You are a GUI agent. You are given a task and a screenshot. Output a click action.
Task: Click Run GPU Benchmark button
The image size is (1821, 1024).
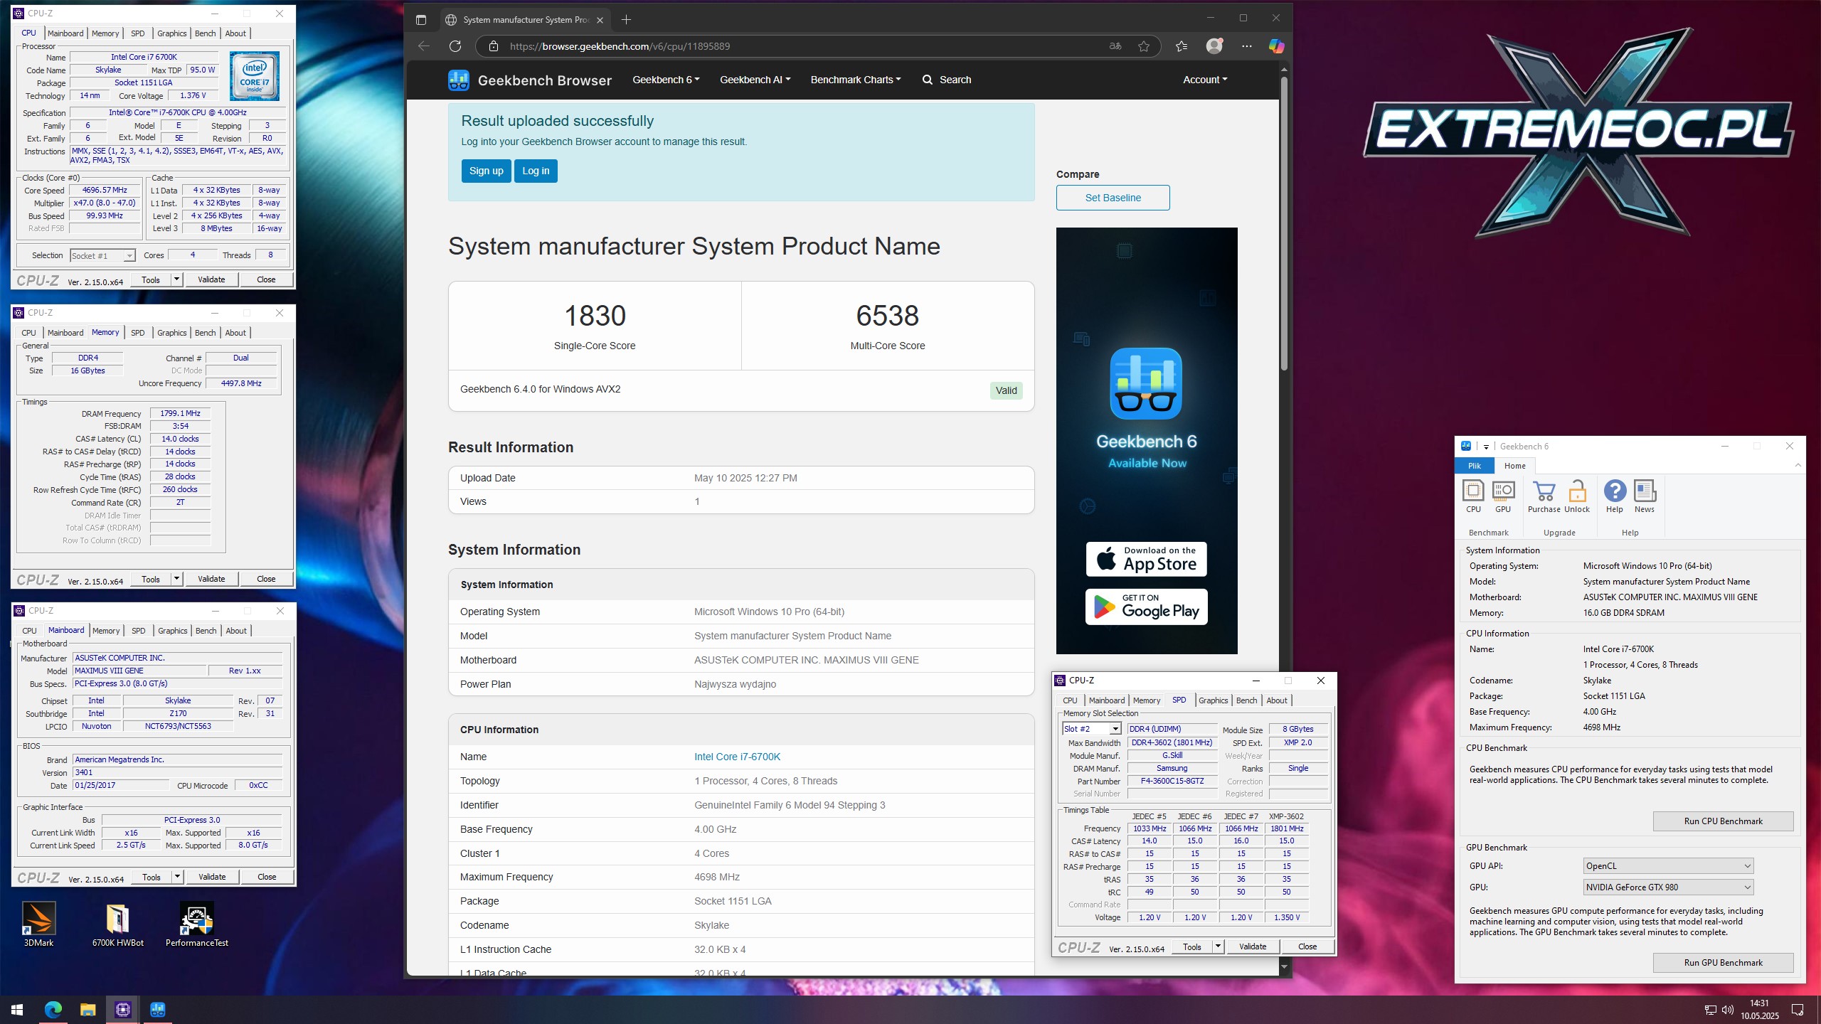[1723, 963]
